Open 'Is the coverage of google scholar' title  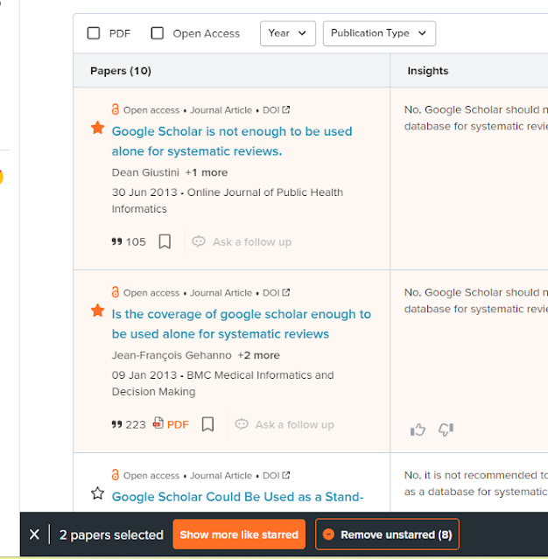pos(242,324)
